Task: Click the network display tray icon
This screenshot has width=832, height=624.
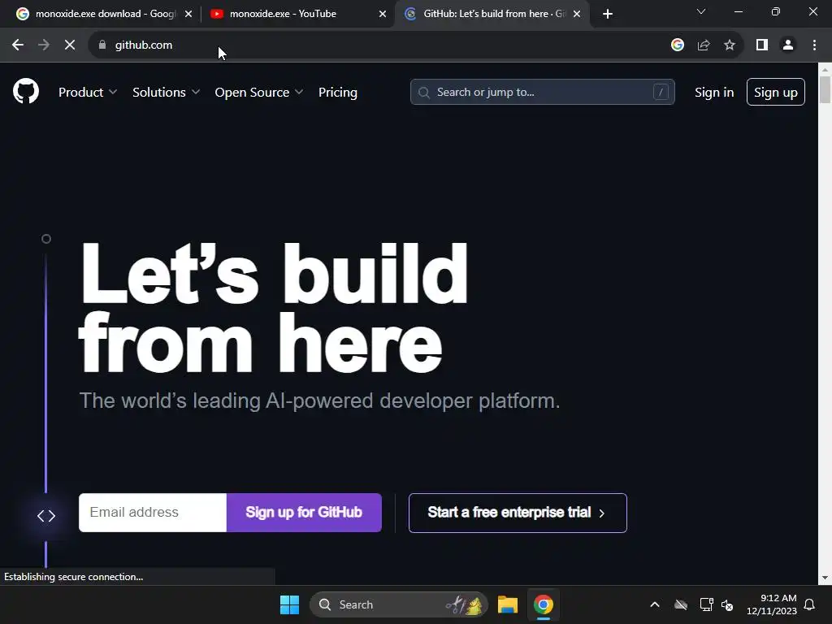Action: tap(706, 604)
